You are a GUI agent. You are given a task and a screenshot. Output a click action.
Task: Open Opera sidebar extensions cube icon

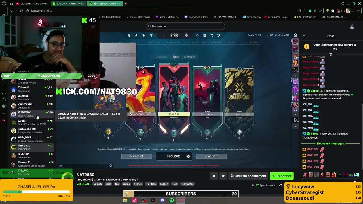[x=4, y=100]
